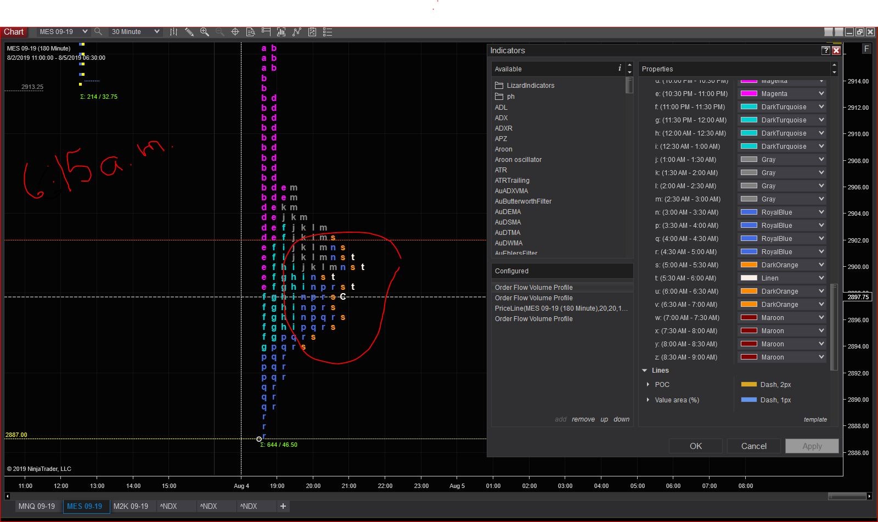Click the instrument search magnifier icon
Image resolution: width=878 pixels, height=522 pixels.
click(98, 32)
